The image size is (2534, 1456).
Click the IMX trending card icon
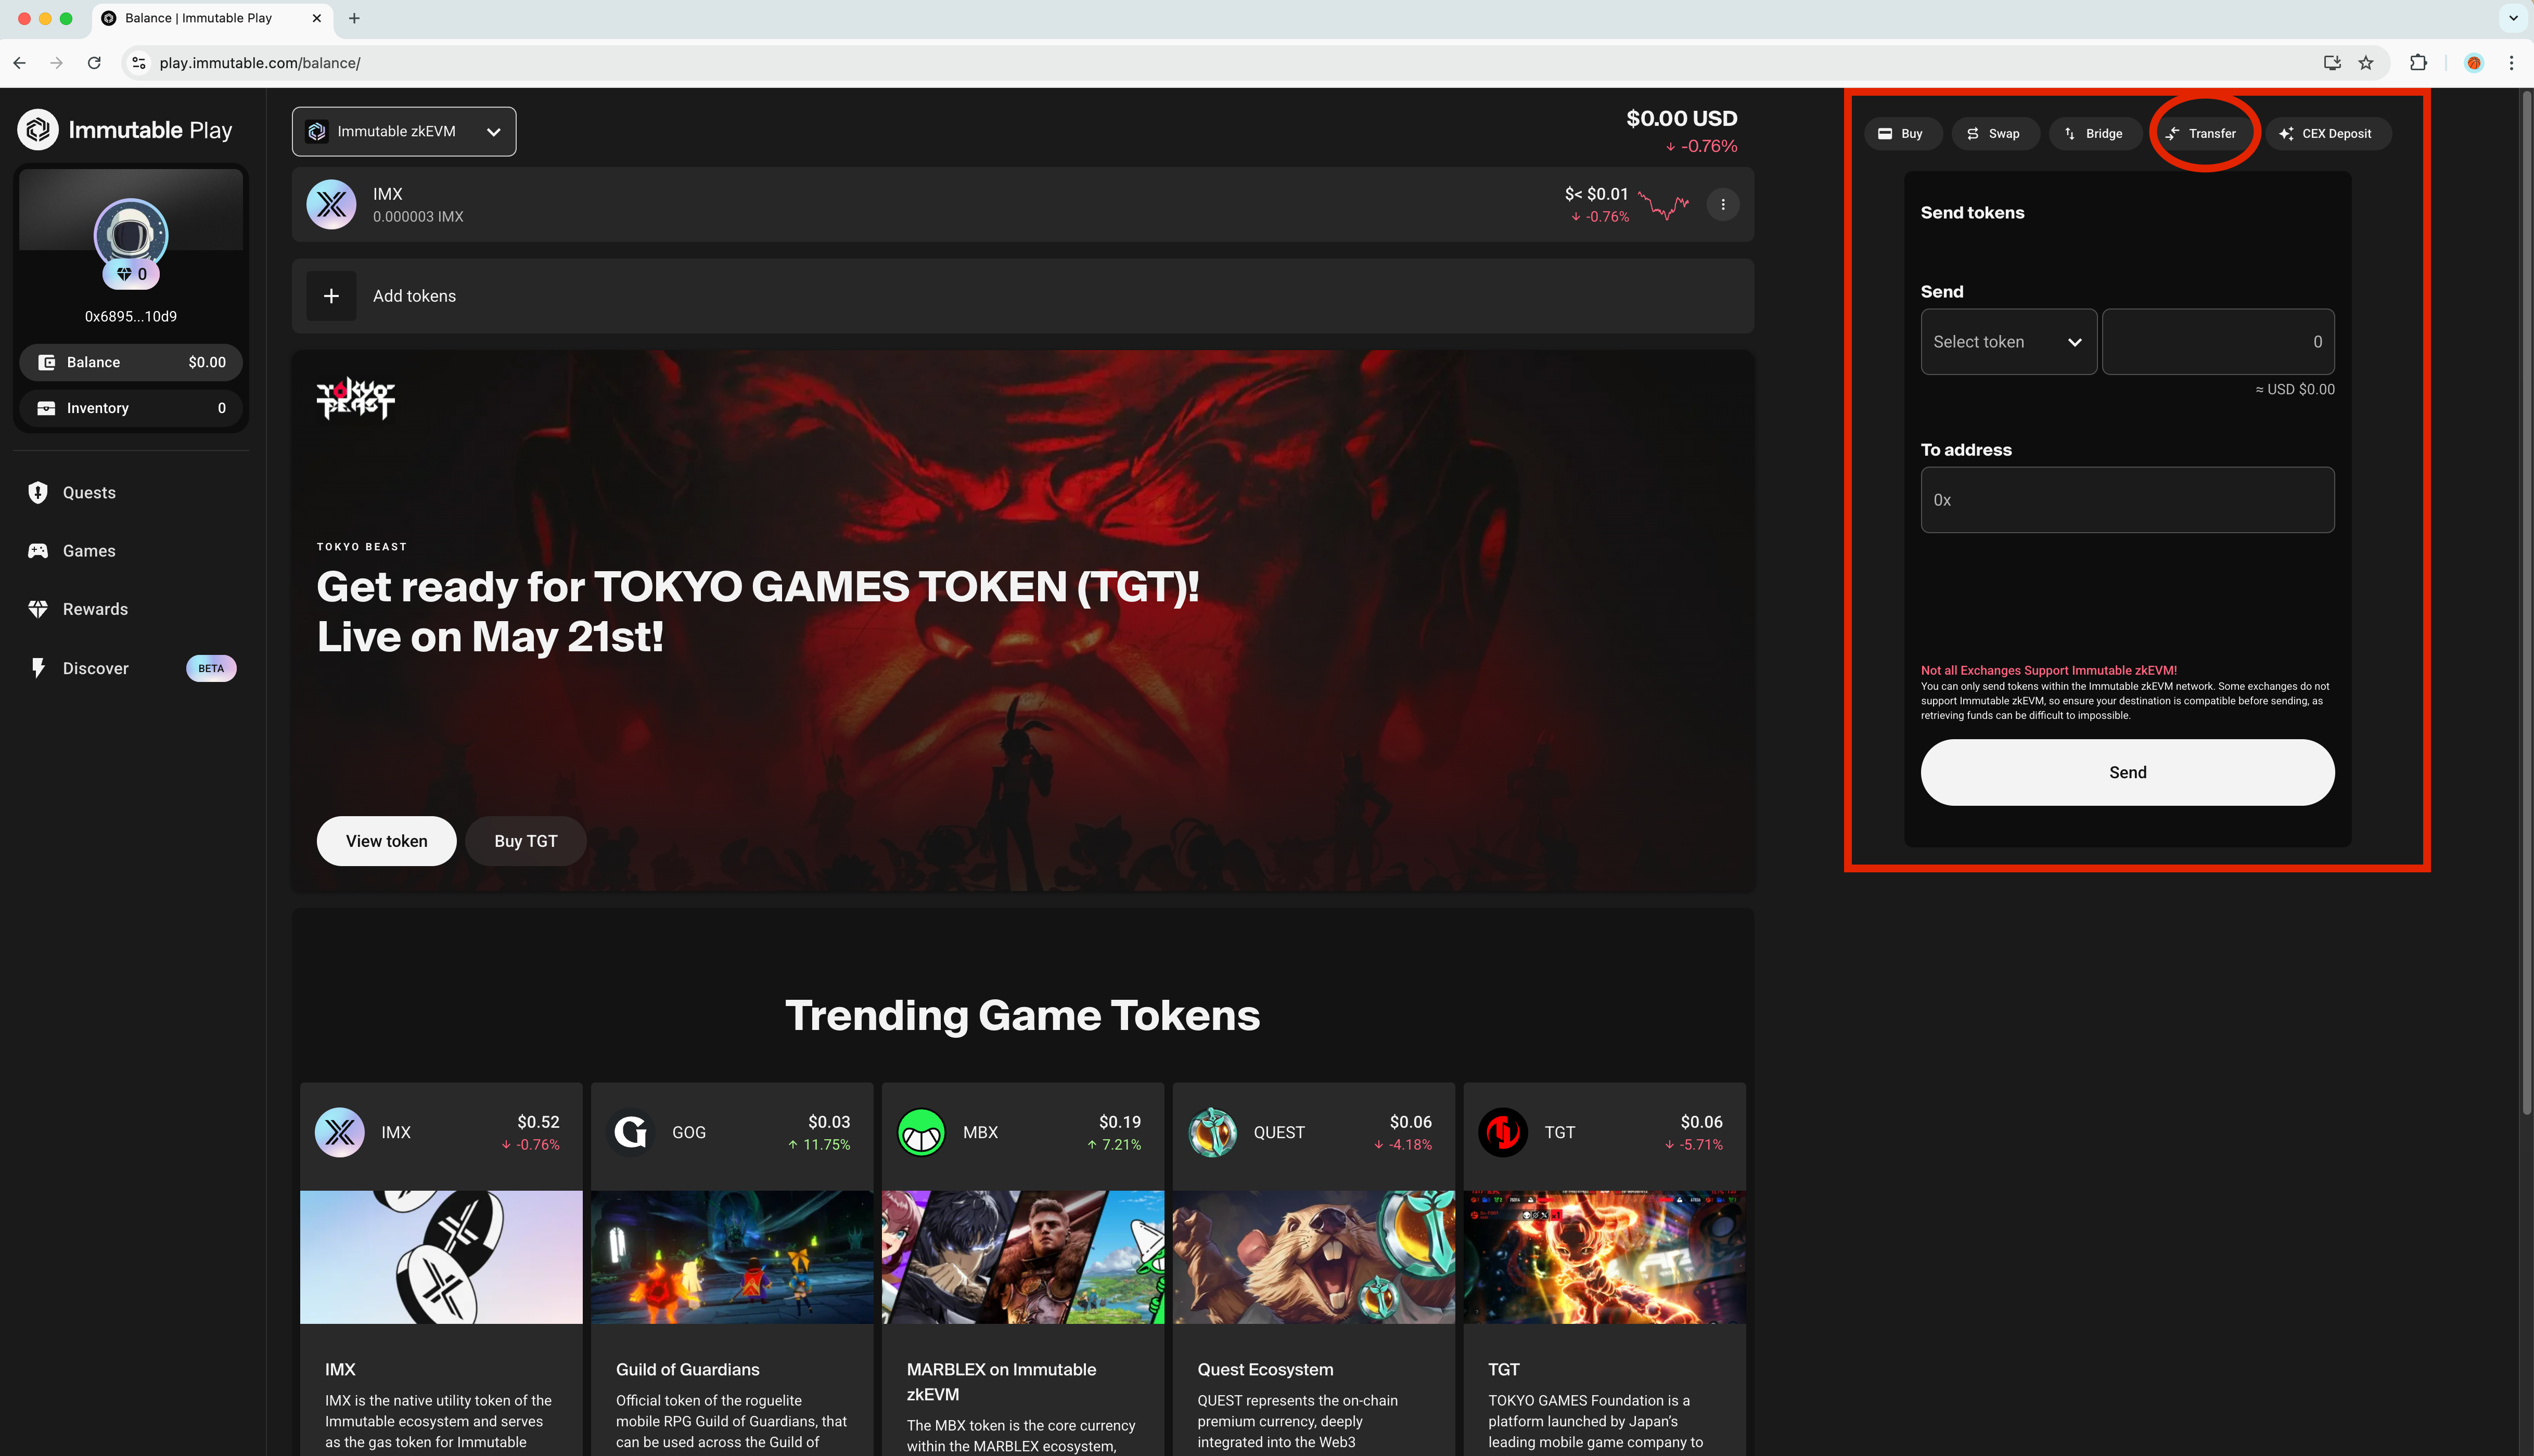340,1132
